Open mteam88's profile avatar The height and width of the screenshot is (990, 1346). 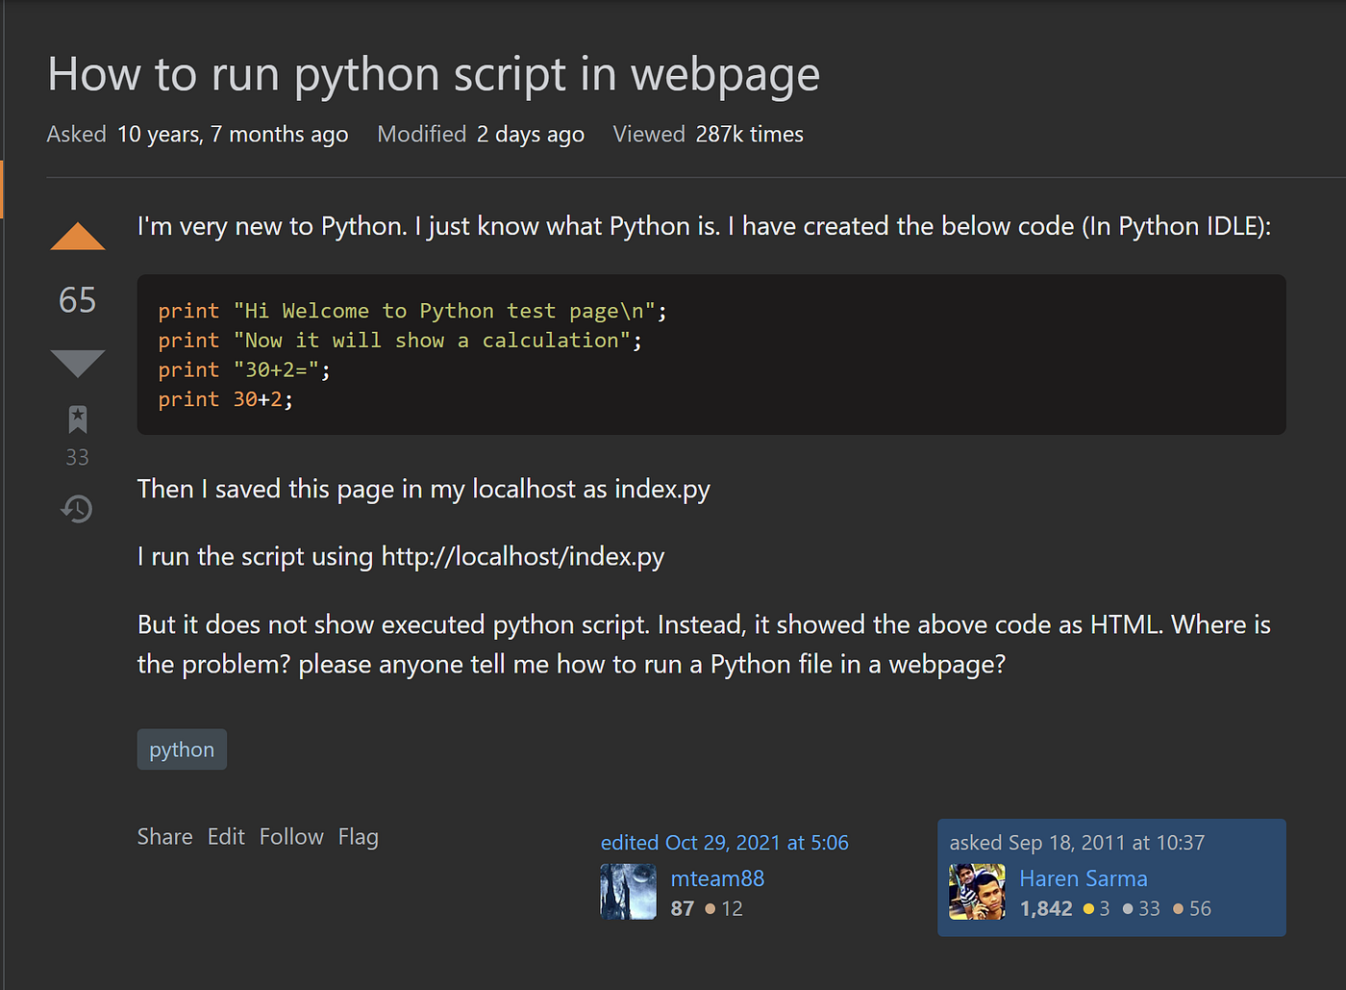coord(628,892)
